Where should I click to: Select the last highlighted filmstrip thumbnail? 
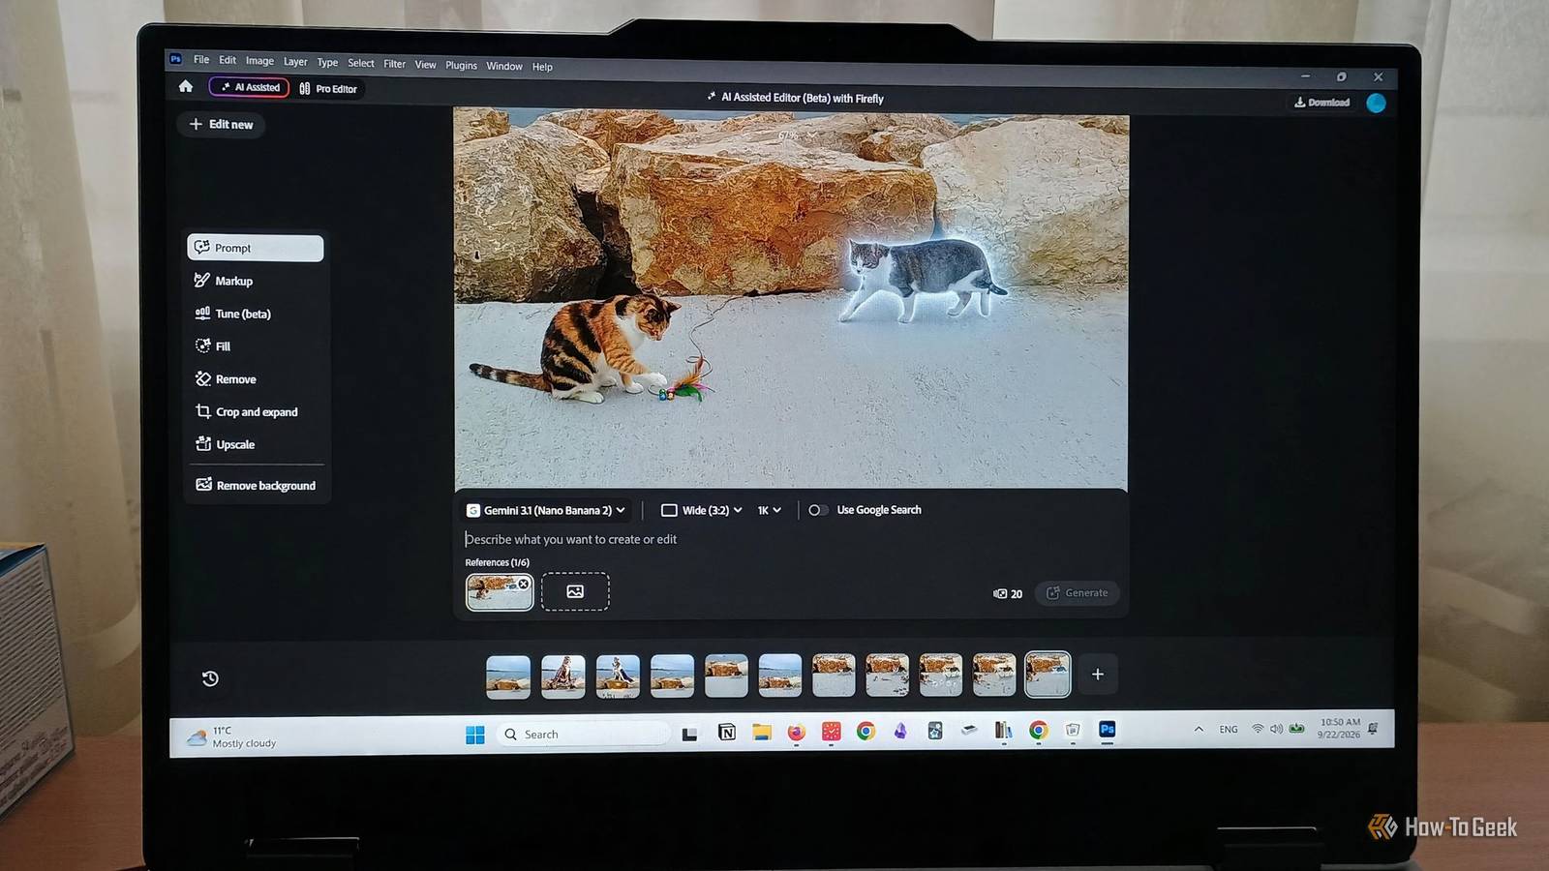[1048, 675]
